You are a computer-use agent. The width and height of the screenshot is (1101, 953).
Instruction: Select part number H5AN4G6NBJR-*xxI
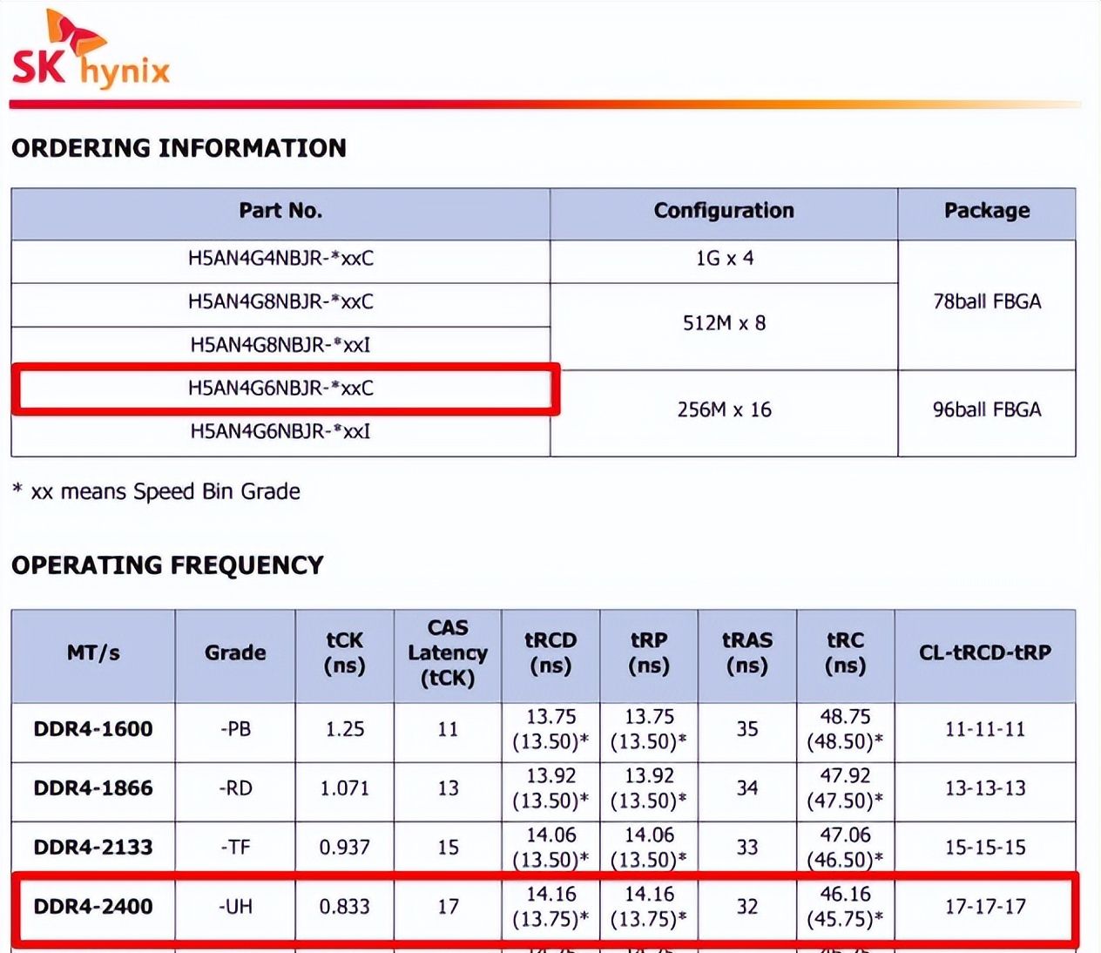[280, 431]
